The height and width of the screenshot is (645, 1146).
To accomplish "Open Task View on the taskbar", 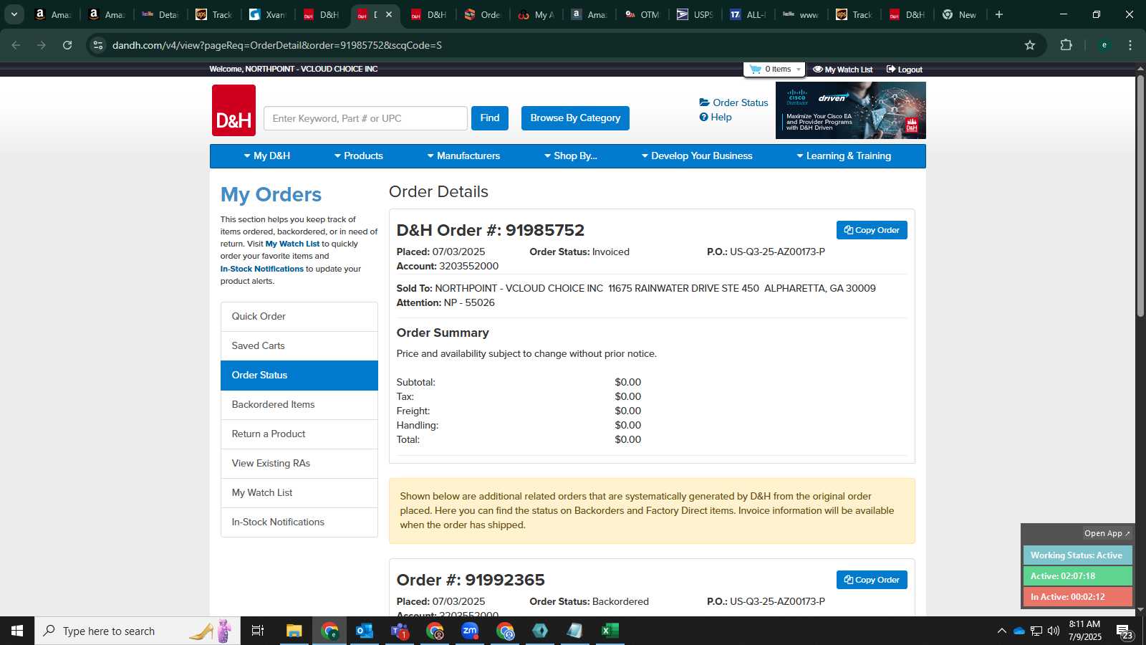I will 258,631.
